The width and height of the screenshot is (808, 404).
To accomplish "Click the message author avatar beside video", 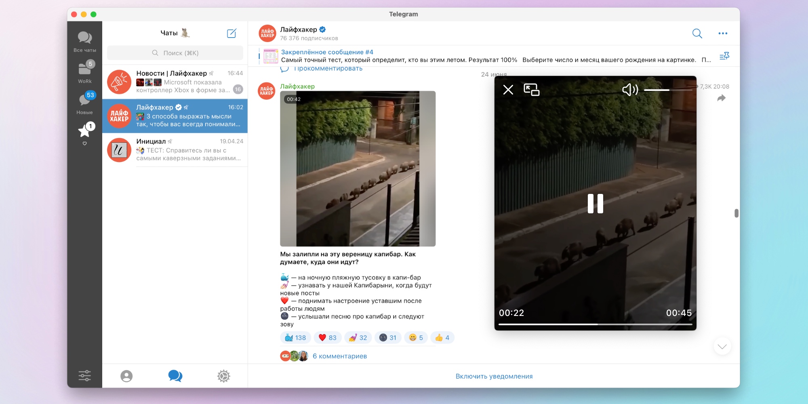I will point(266,91).
